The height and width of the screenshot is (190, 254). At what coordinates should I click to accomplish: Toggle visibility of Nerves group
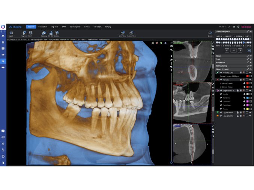coord(221,79)
